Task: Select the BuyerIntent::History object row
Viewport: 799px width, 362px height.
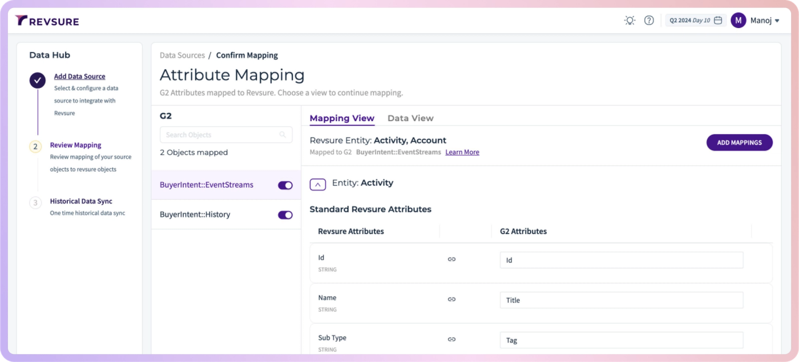Action: tap(226, 215)
